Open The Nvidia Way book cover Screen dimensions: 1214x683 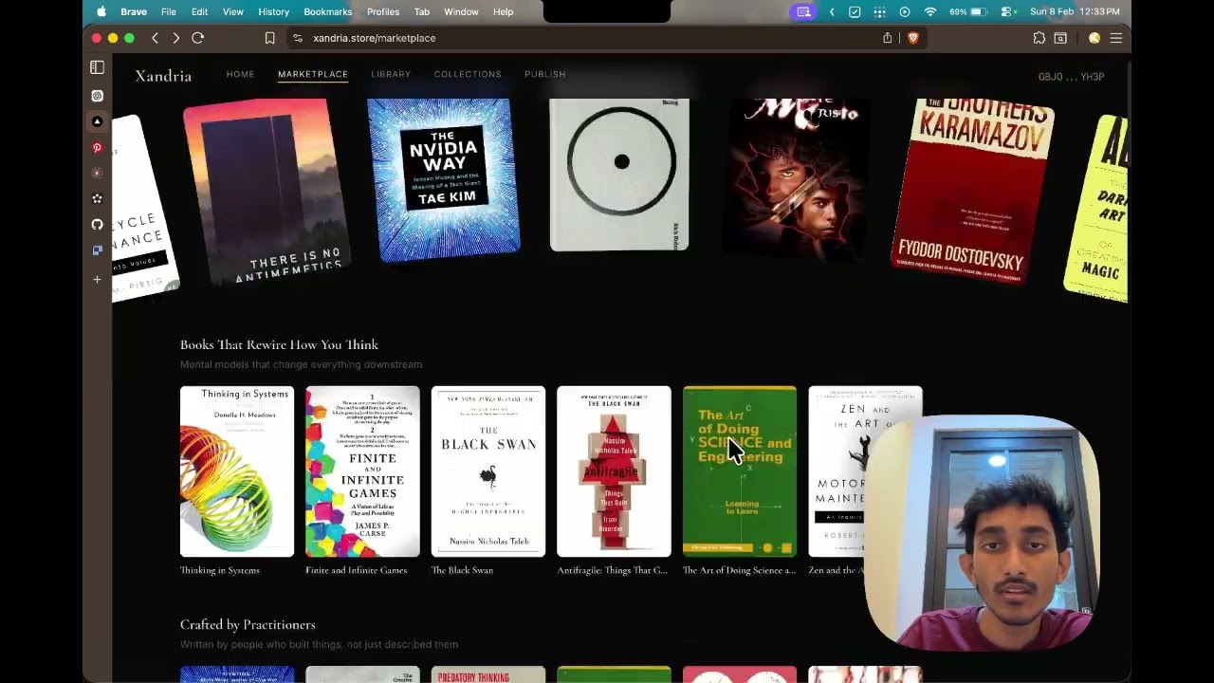point(444,179)
